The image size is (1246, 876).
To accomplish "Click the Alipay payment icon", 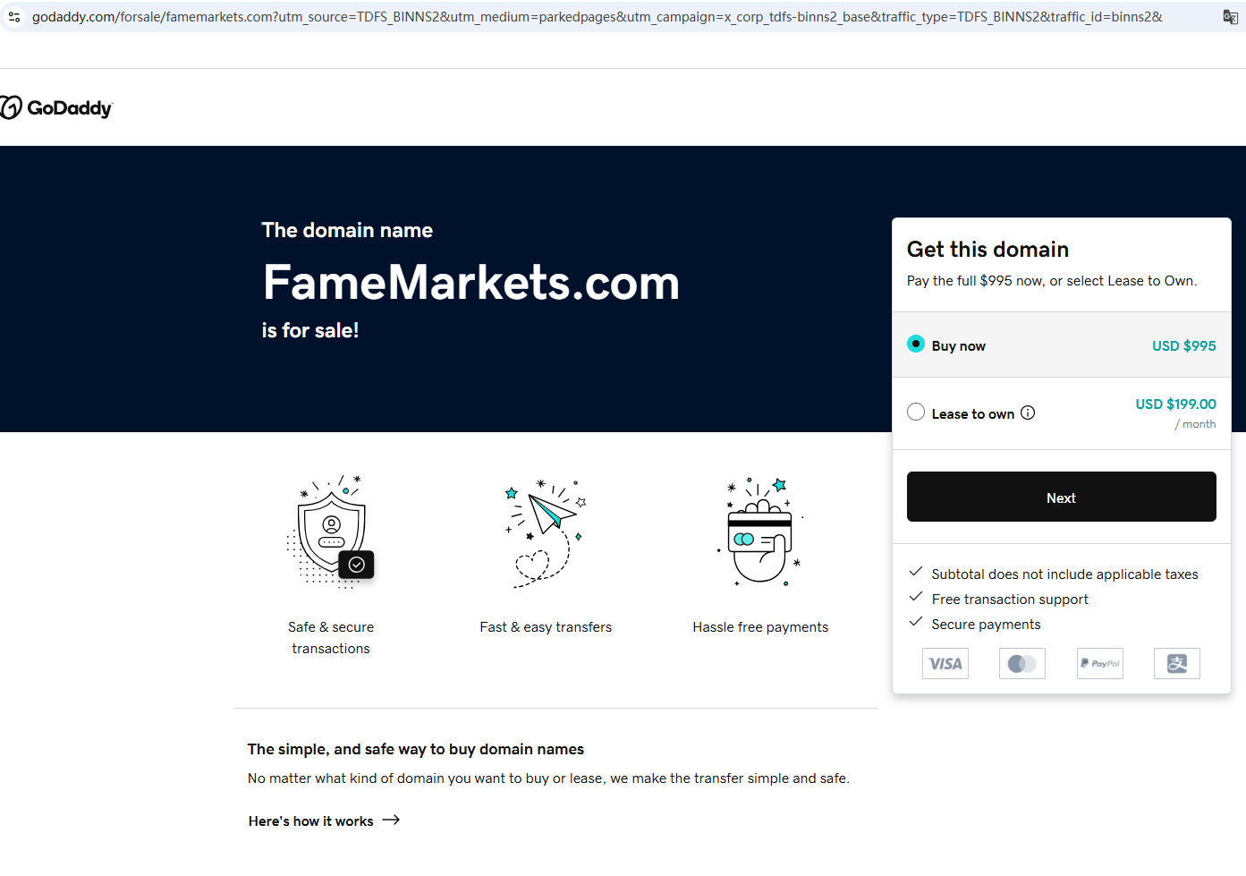I will click(x=1177, y=664).
